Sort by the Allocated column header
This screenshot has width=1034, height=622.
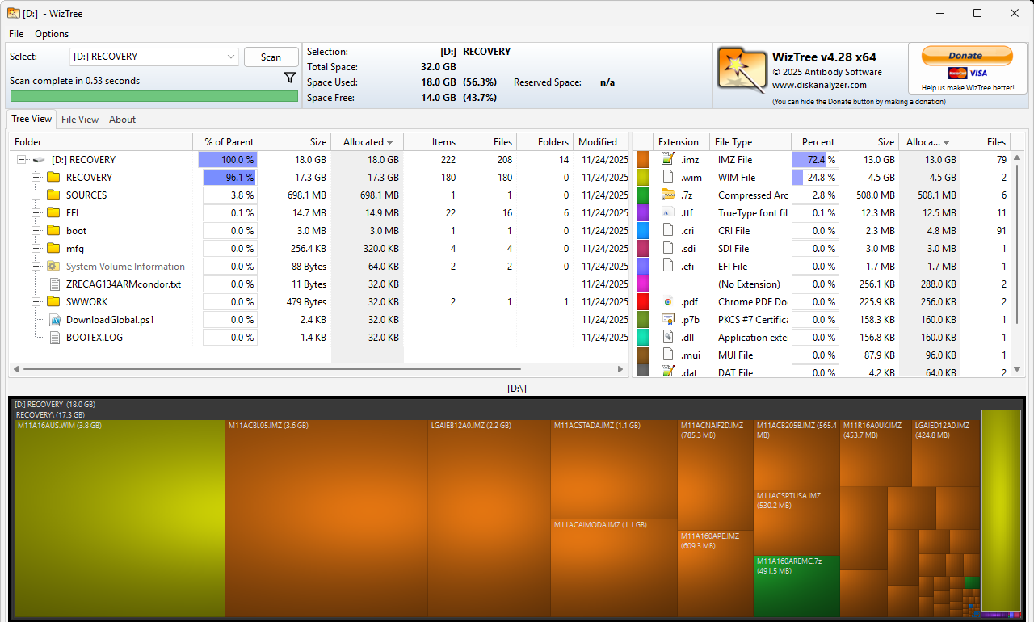(x=368, y=142)
